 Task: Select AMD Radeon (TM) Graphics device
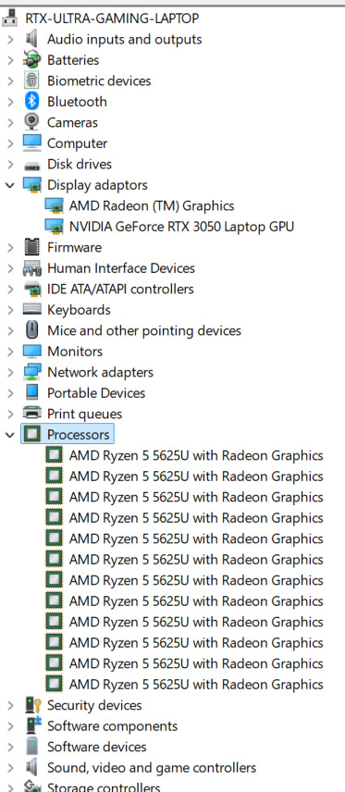[152, 205]
